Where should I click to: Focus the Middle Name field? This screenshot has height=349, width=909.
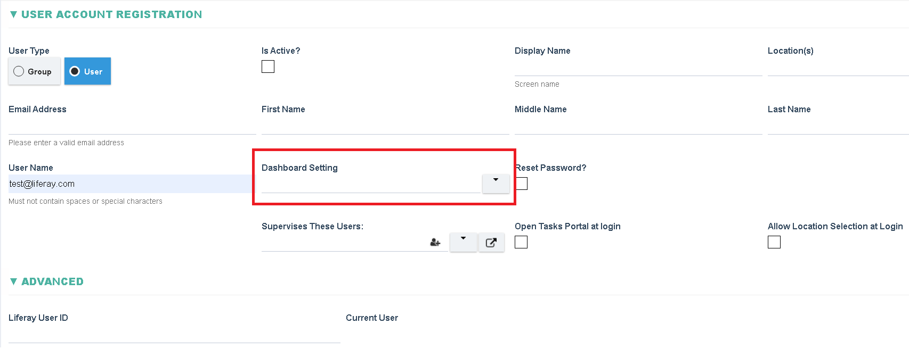tap(638, 126)
